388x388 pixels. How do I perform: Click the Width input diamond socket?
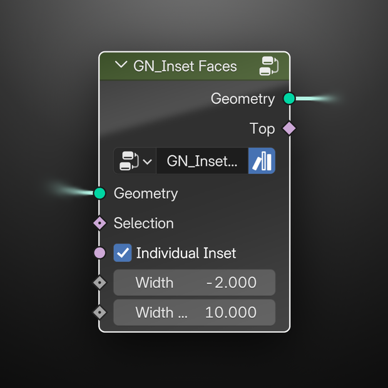click(100, 282)
